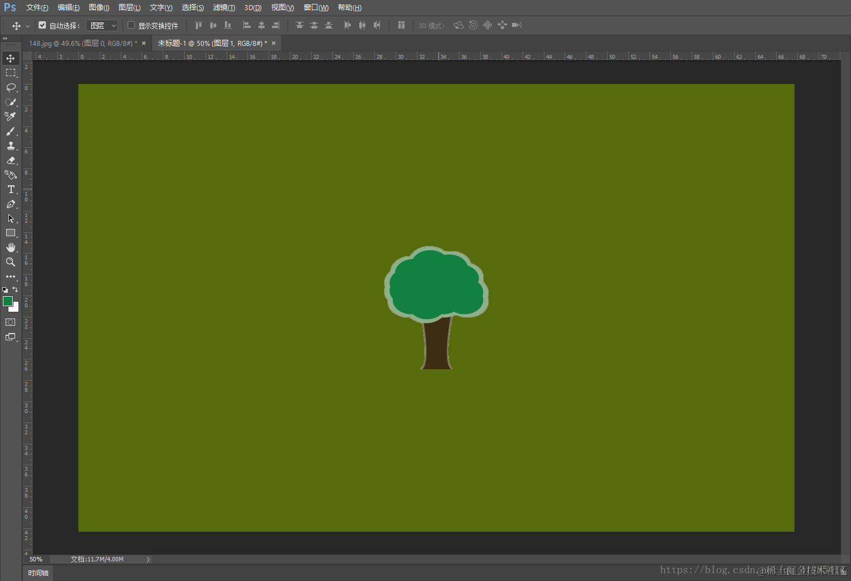Select the Eraser tool
The image size is (851, 581).
click(11, 160)
